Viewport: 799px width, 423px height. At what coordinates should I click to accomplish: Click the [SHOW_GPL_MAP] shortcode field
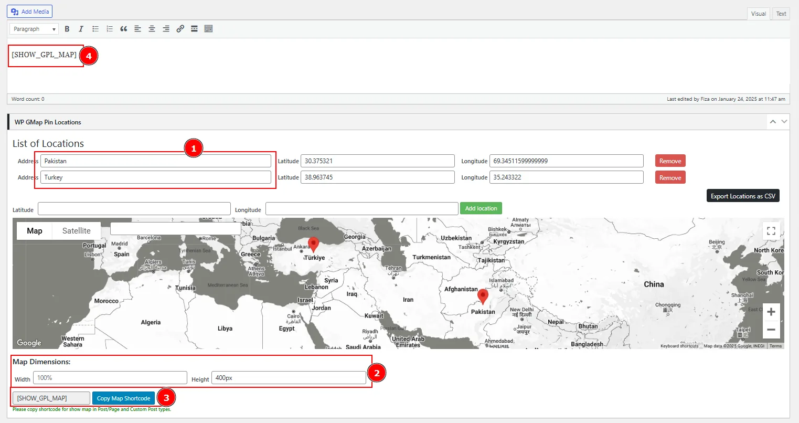tap(51, 398)
